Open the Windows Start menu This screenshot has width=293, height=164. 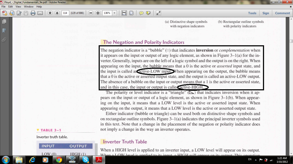pyautogui.click(x=6, y=160)
